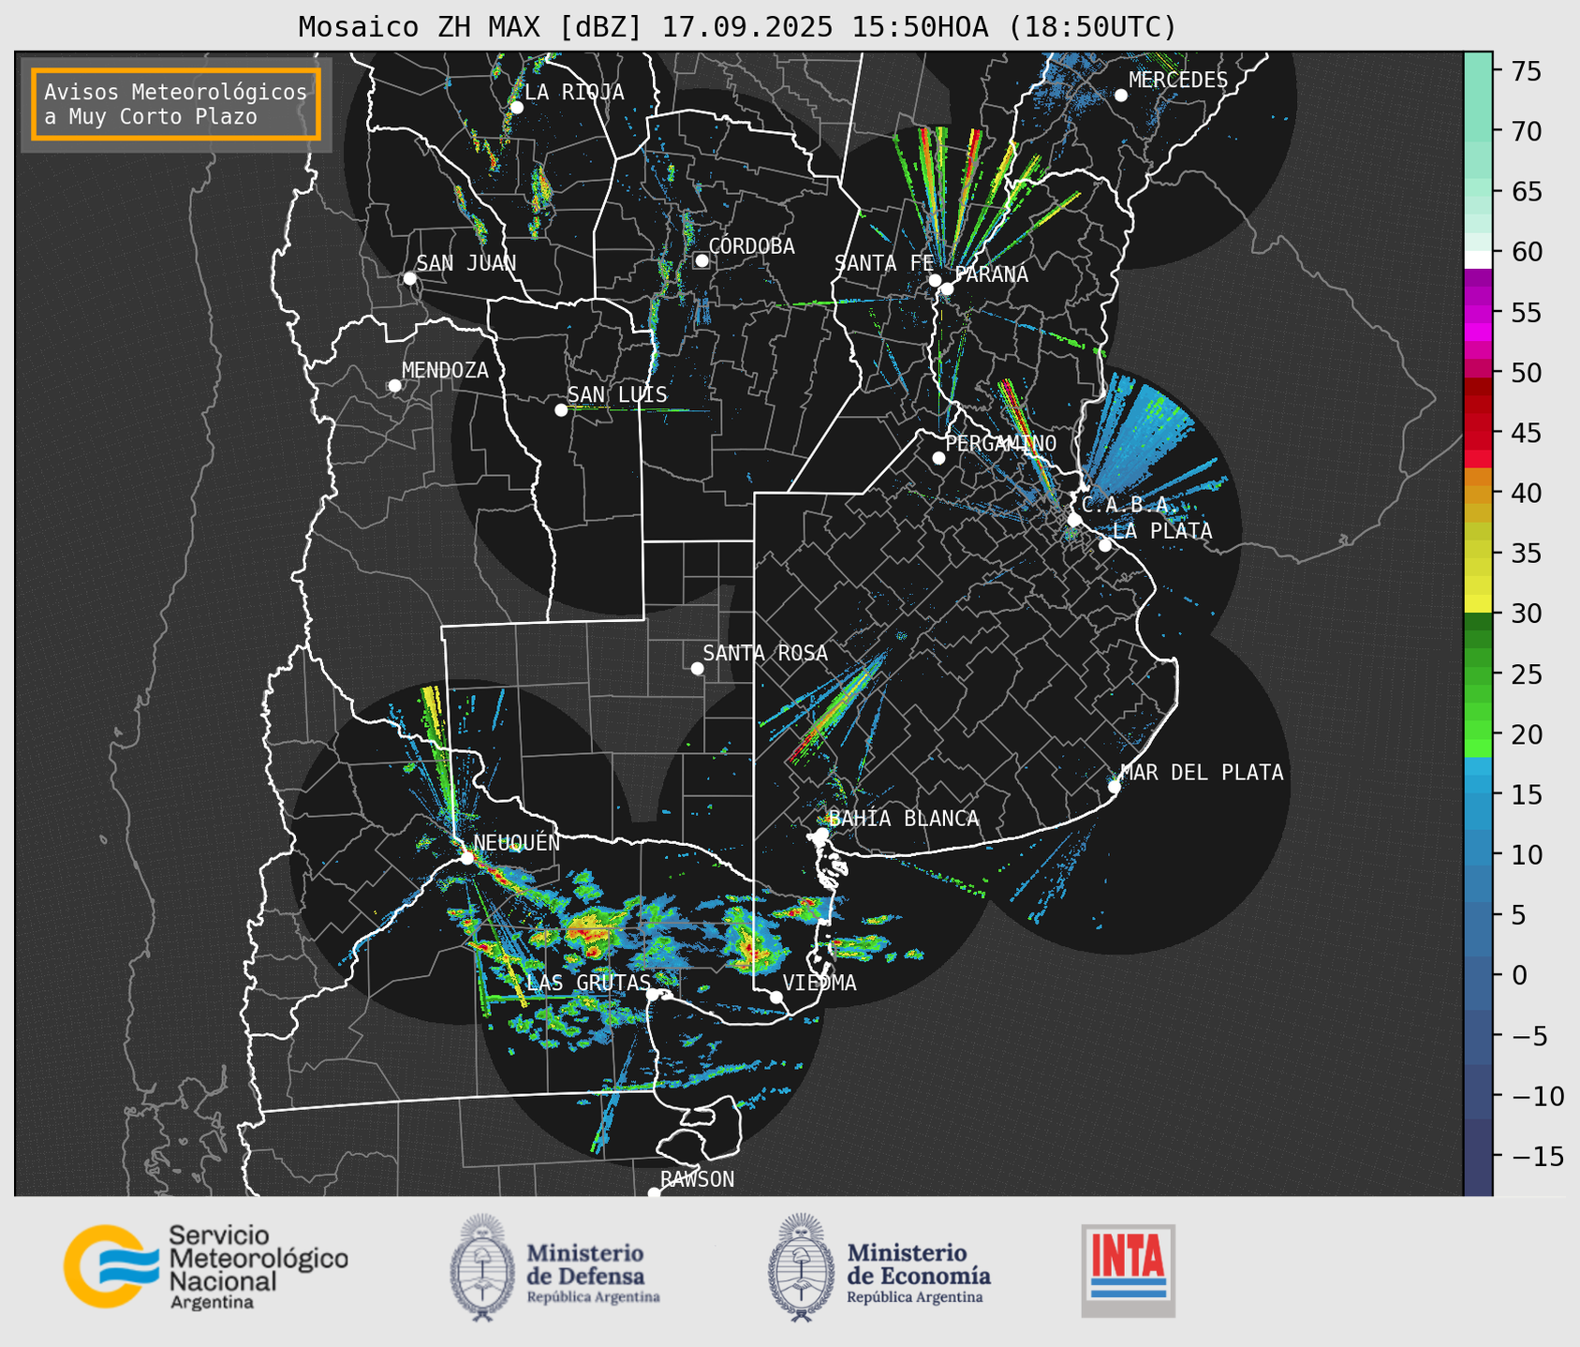The image size is (1580, 1347).
Task: Click the LA PLATA city label
Action: (x=1162, y=531)
